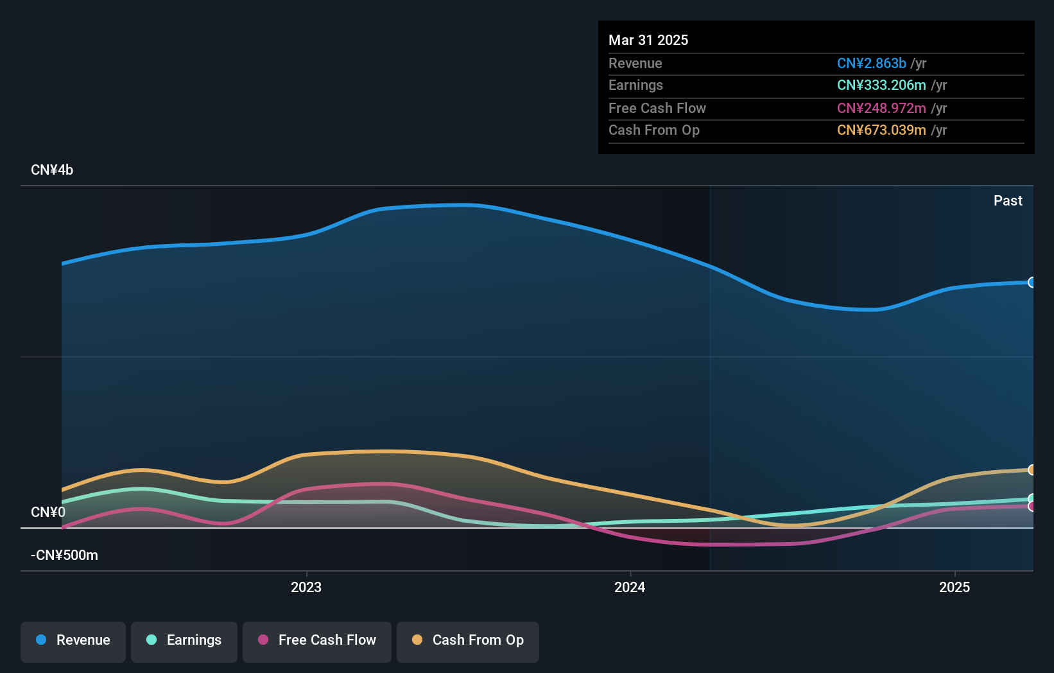The height and width of the screenshot is (673, 1054).
Task: Click the Free Cash Flow label in tooltip
Action: tap(657, 109)
